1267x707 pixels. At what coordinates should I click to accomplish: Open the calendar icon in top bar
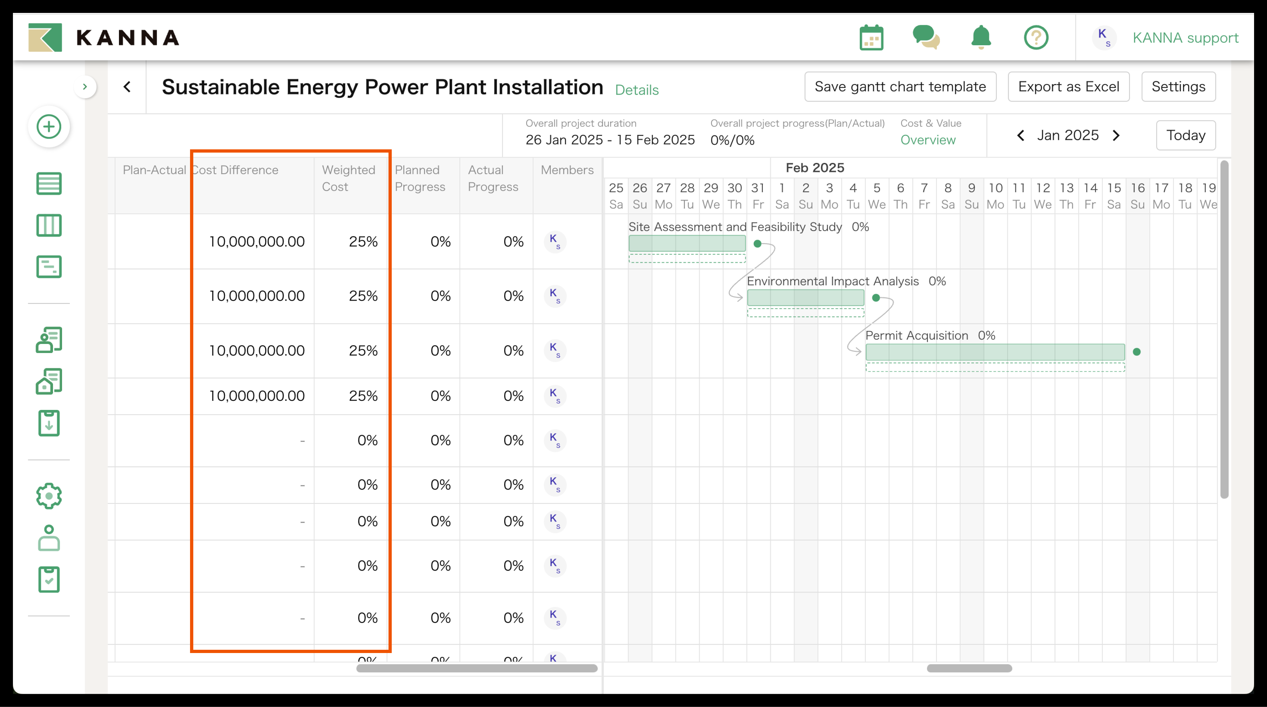[x=871, y=38]
